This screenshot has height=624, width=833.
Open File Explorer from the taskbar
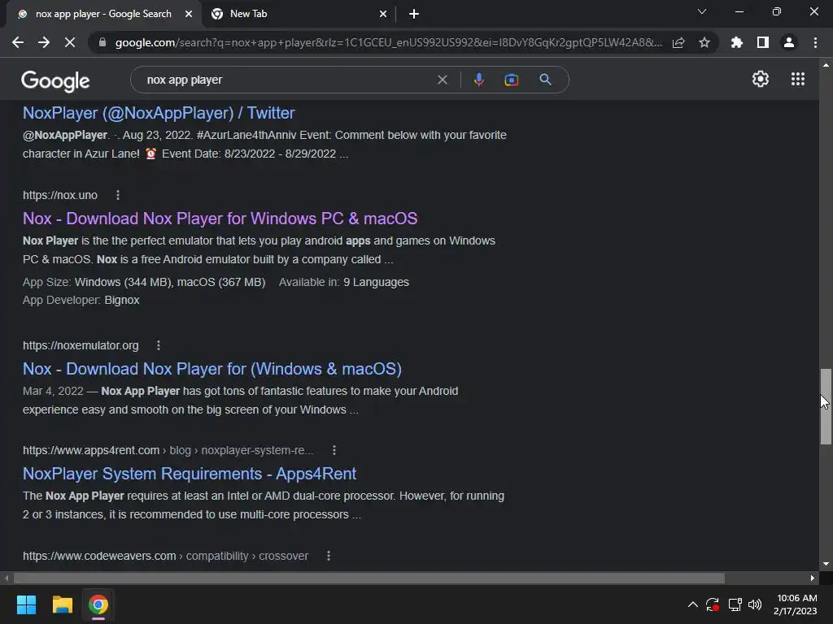62,604
